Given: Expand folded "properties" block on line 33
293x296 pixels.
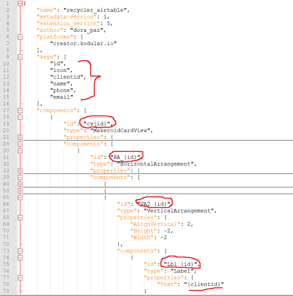Looking at the screenshot, I should pyautogui.click(x=20, y=171).
